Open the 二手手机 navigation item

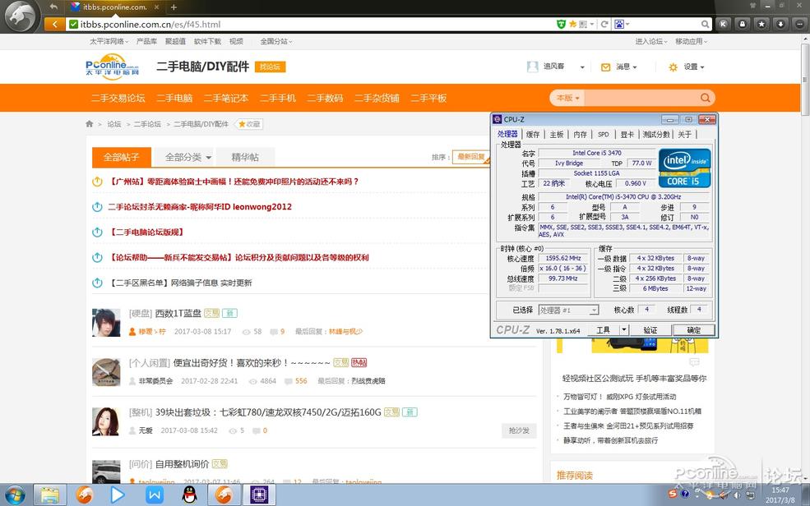click(277, 98)
